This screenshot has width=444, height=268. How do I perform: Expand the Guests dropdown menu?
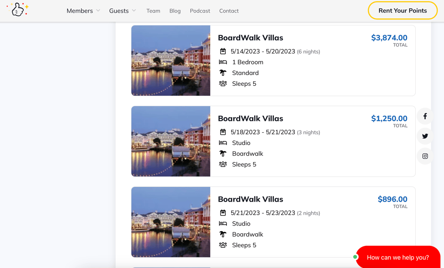click(122, 11)
